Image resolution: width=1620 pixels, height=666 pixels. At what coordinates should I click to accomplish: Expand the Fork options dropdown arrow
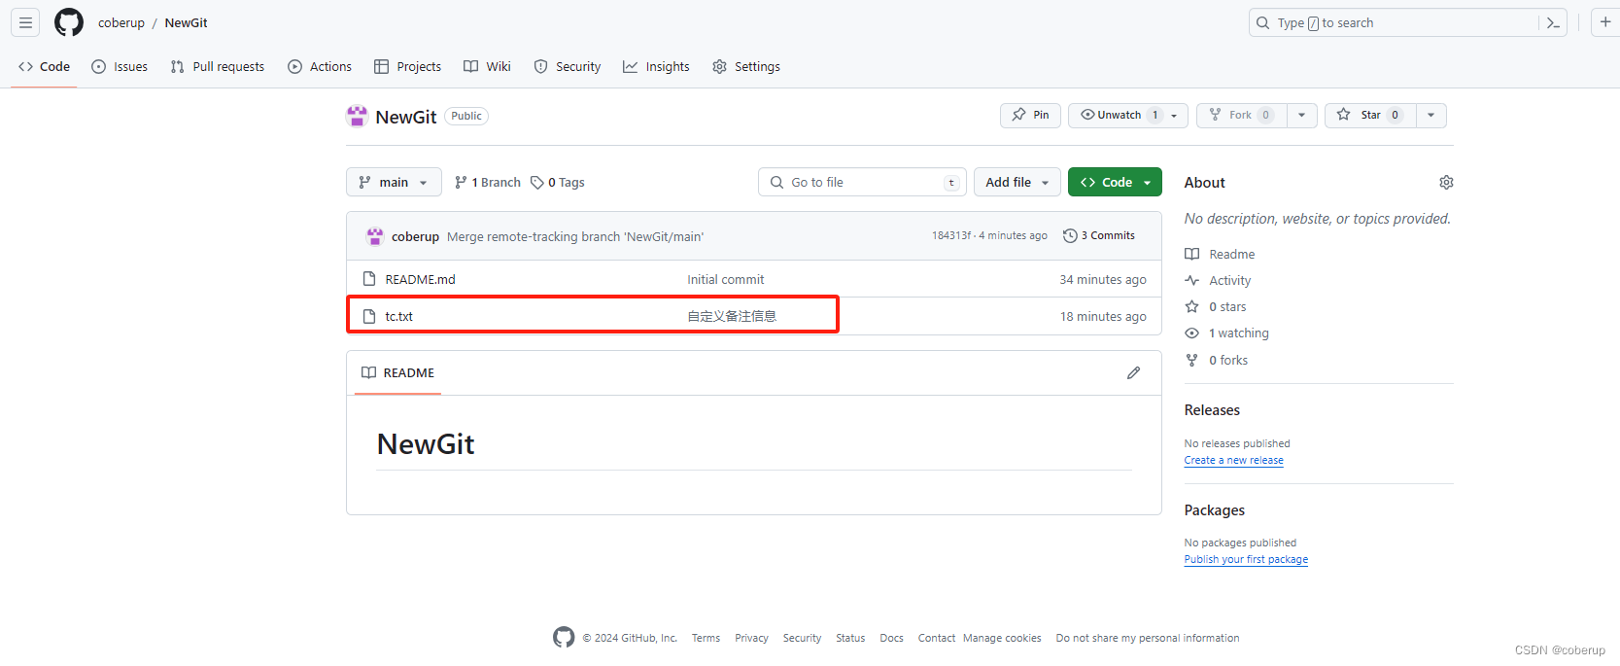coord(1302,115)
